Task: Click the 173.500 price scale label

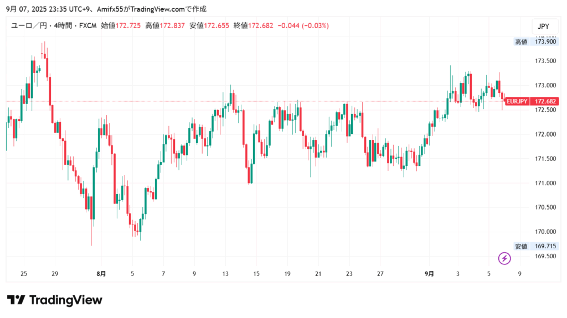Action: click(x=545, y=61)
